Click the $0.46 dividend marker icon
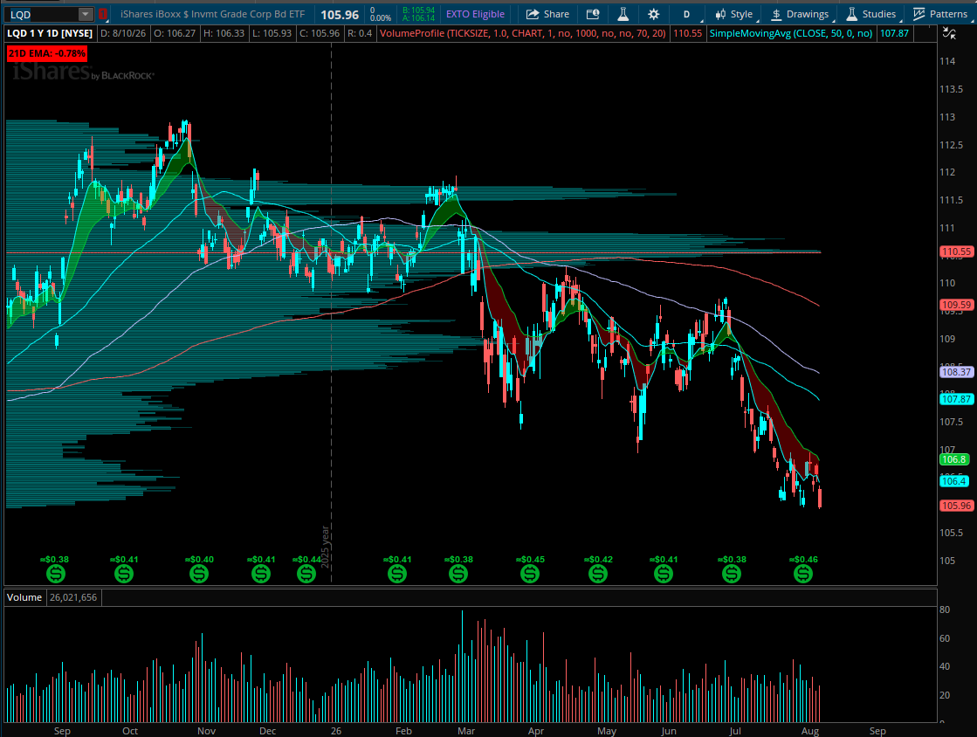The height and width of the screenshot is (737, 977). coord(803,574)
